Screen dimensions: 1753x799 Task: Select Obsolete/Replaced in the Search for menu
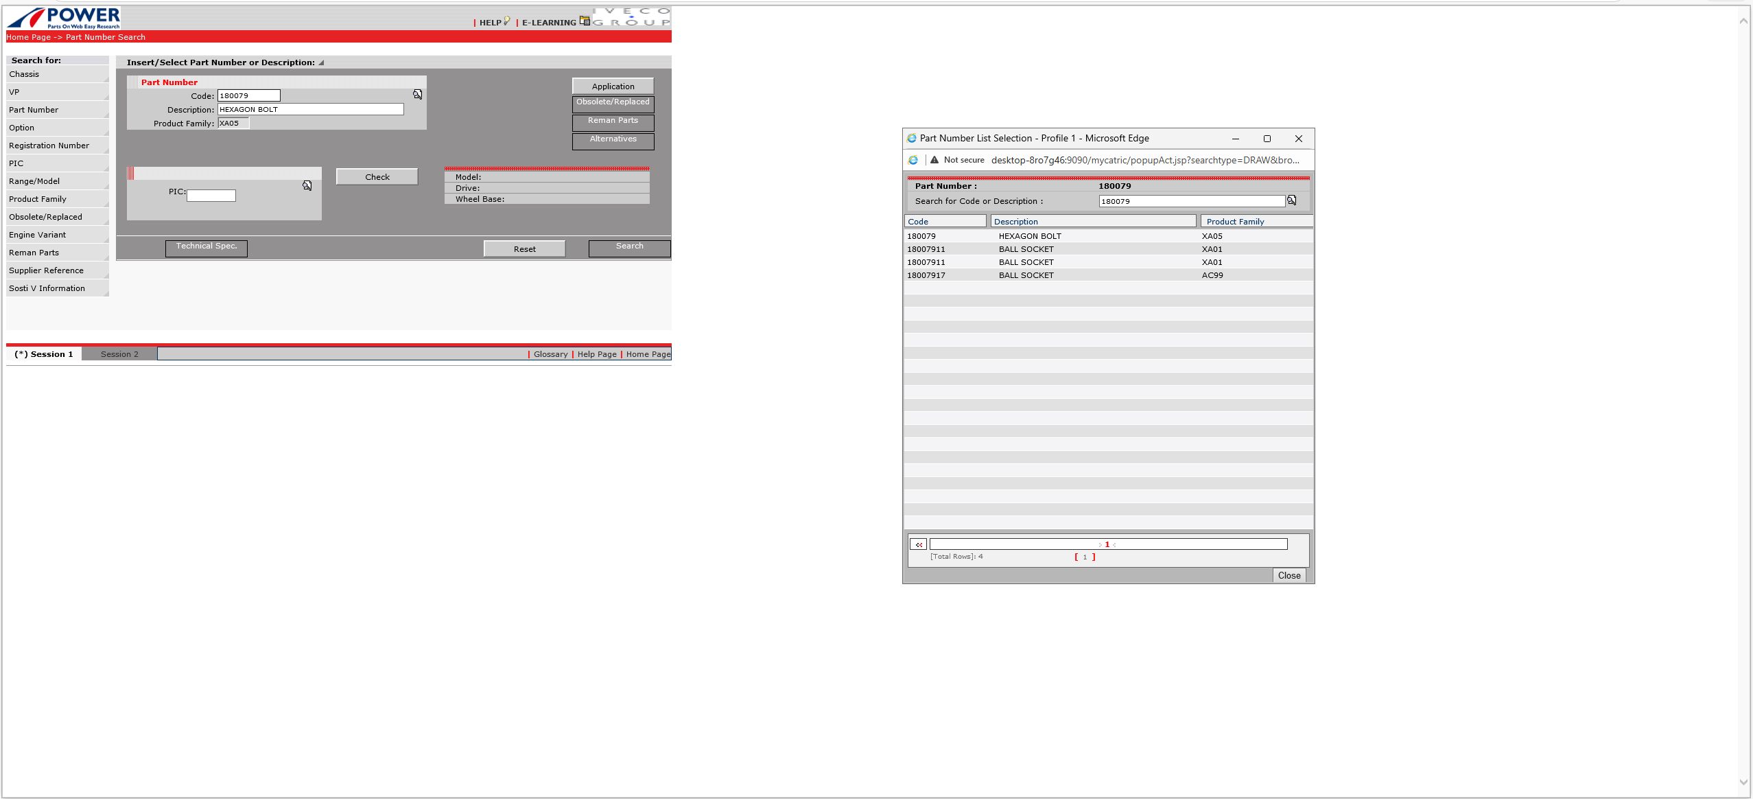[45, 217]
